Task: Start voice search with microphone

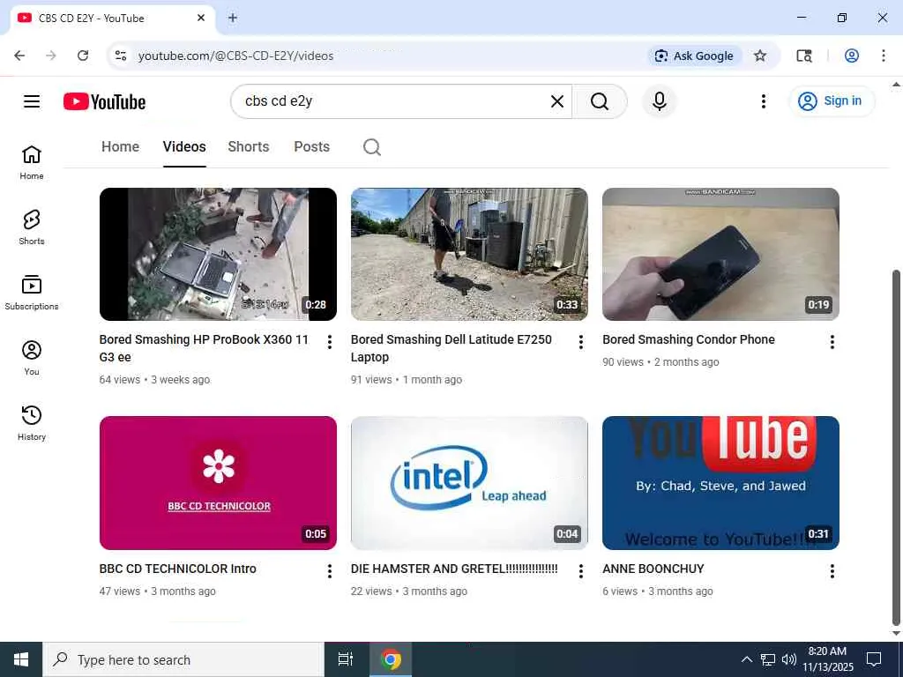Action: coord(660,101)
